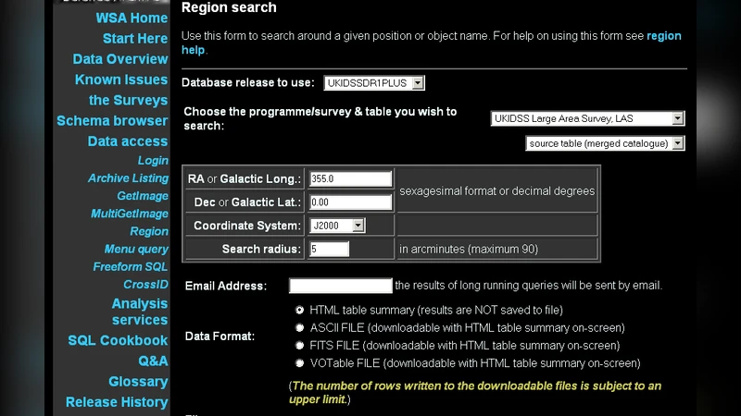Click the MultiGetImage sidebar link
Screen dimensions: 741x416
(x=130, y=214)
